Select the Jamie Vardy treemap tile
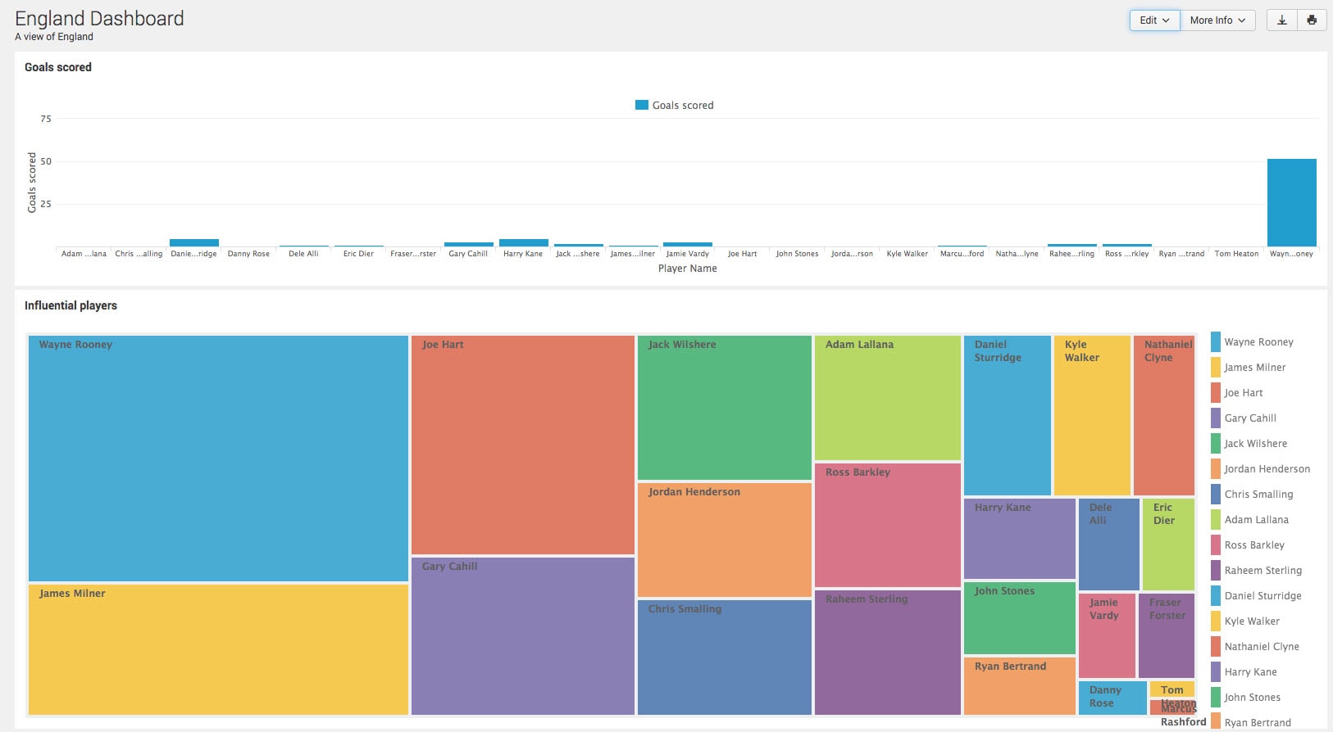Viewport: 1333px width, 732px height. (1107, 635)
